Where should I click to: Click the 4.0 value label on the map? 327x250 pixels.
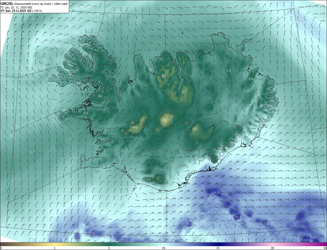(x=62, y=116)
